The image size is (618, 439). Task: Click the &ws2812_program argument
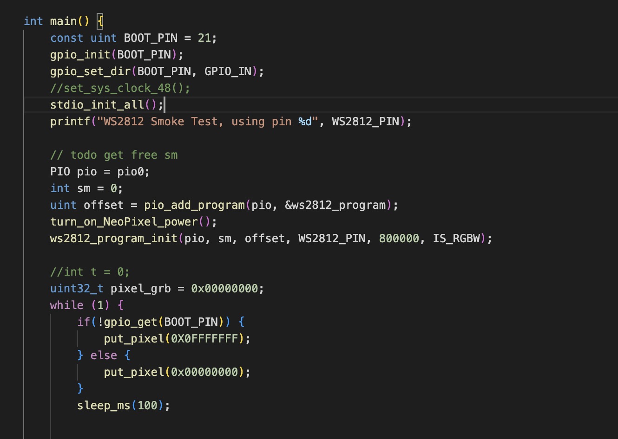(x=335, y=205)
